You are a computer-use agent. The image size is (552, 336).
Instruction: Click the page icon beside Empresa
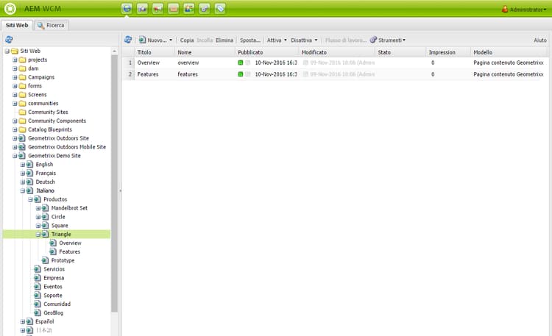coord(38,278)
